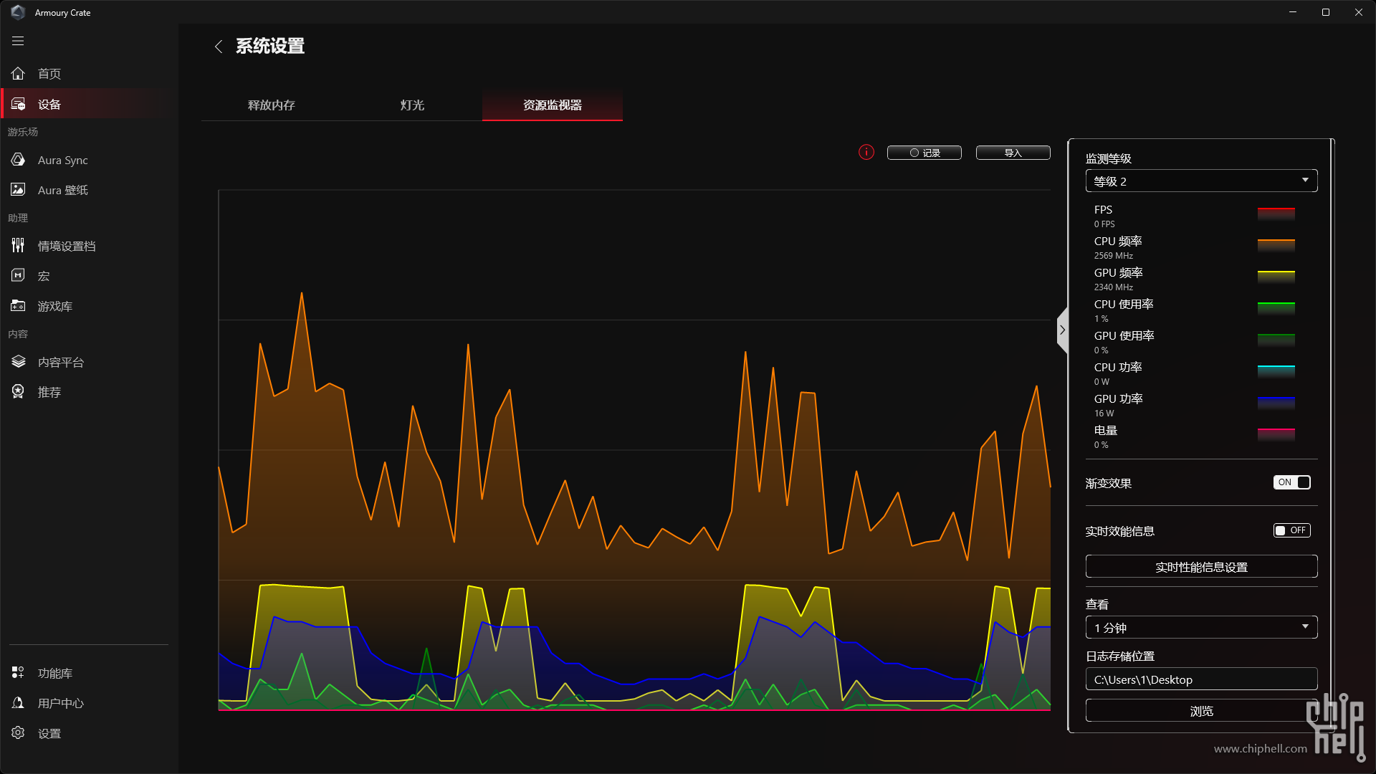Open the 游戏库 game library icon
Screen dimensions: 1376x774
(18, 306)
